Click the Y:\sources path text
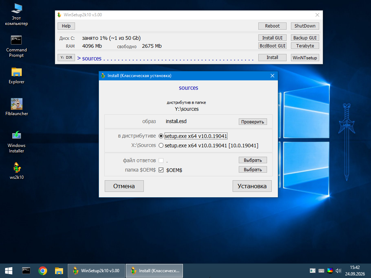Screen dimensions: 371x278 pos(187,109)
